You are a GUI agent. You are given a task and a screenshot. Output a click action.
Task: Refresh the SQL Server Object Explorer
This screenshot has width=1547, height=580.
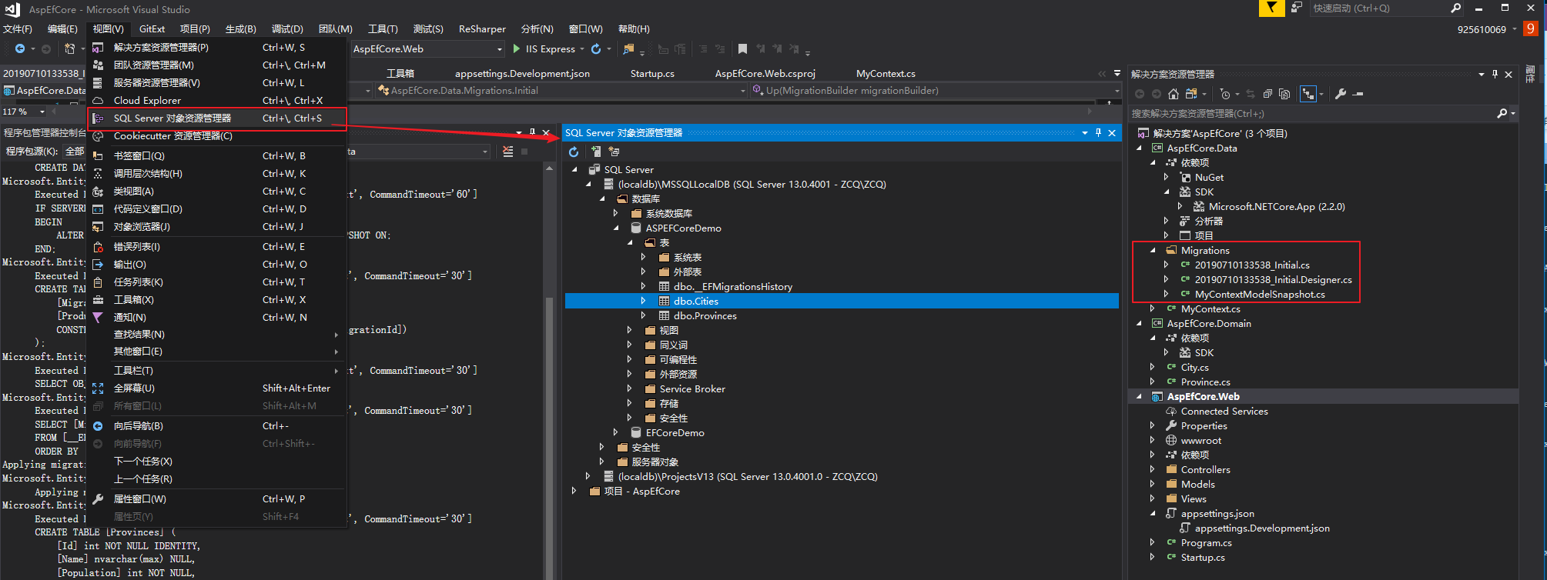(x=574, y=152)
